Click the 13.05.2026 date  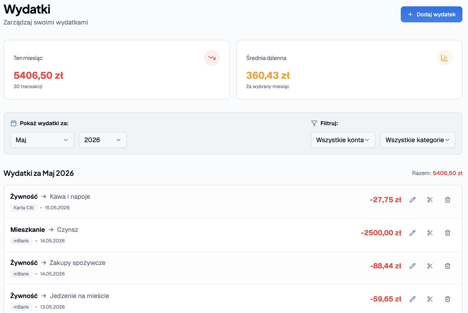(52, 307)
